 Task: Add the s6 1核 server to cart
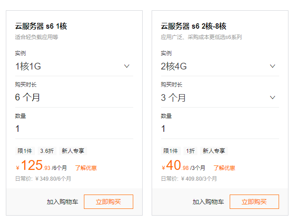coord(62,202)
